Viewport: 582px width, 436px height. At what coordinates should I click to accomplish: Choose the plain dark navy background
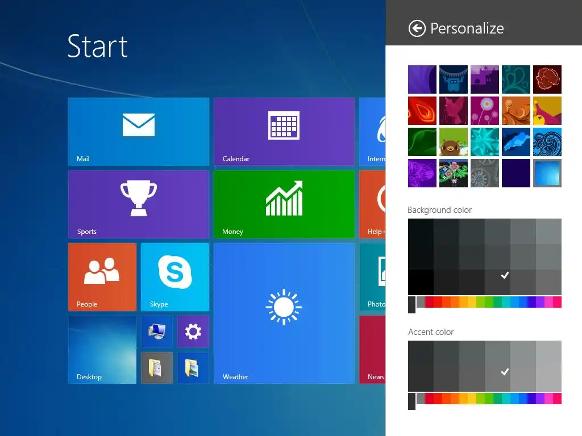point(516,173)
